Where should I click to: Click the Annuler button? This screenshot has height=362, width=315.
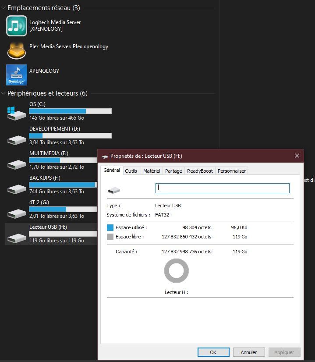249,352
